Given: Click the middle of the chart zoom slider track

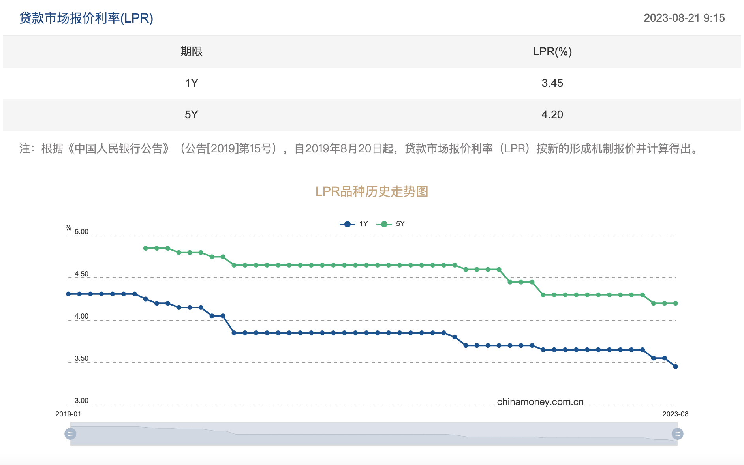Looking at the screenshot, I should [374, 434].
